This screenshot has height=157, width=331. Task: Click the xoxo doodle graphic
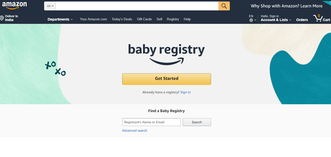pyautogui.click(x=55, y=68)
